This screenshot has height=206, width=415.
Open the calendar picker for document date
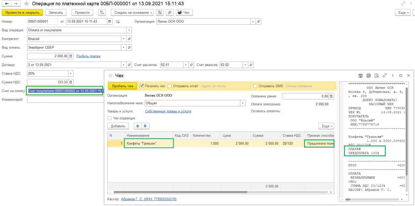(x=109, y=21)
